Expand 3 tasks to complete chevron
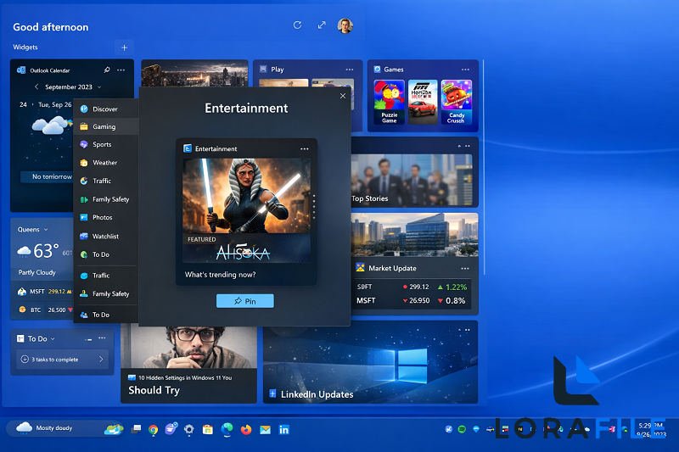This screenshot has height=452, width=679. (101, 360)
